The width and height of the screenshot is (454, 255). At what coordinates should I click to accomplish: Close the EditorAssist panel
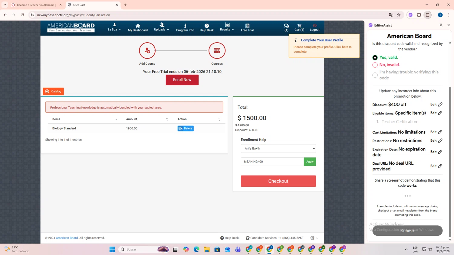point(449,25)
